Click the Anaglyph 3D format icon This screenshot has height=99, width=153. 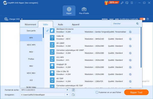(52, 66)
